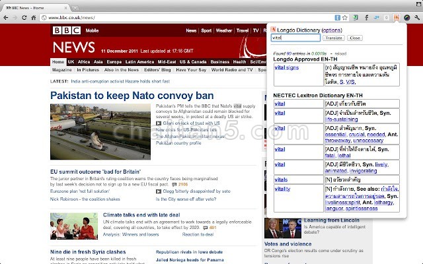
Task: Reload the BBC News page
Action: tap(24, 18)
